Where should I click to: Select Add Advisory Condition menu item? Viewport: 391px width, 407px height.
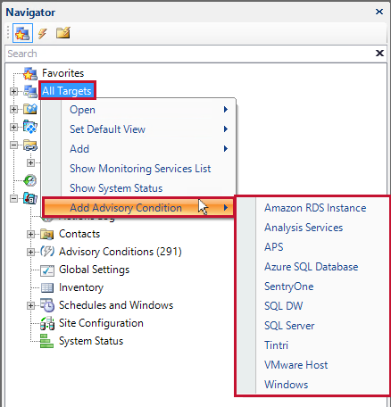pyautogui.click(x=138, y=207)
